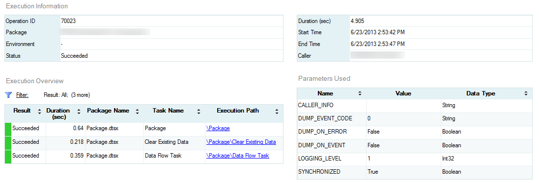This screenshot has height=183, width=539.
Task: Click the blue funnel filter icon
Action: click(x=8, y=95)
